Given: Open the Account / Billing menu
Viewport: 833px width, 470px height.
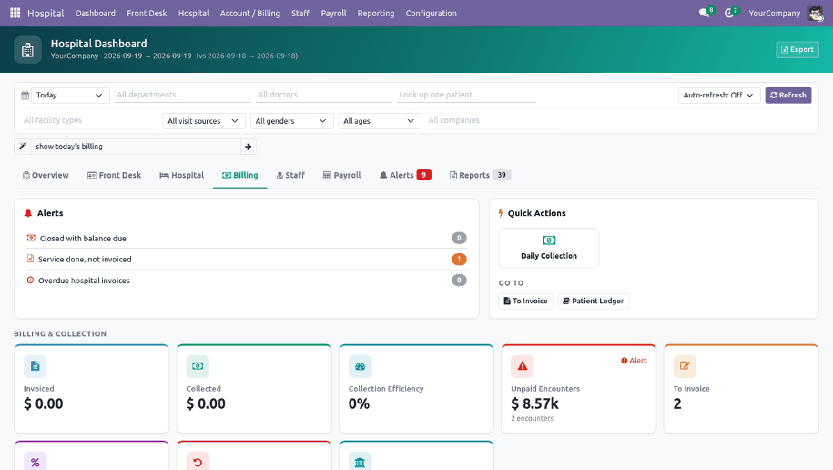Looking at the screenshot, I should pos(250,13).
